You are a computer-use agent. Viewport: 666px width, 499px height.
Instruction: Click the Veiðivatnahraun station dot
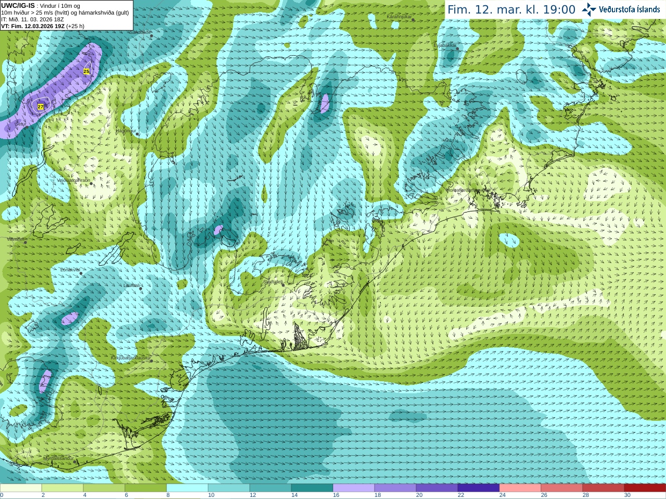pyautogui.click(x=91, y=183)
